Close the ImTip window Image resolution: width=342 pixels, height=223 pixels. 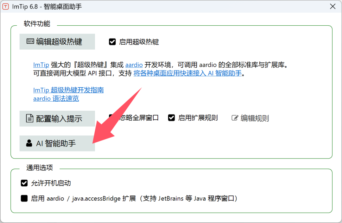click(x=332, y=7)
